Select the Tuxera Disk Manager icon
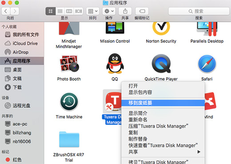The height and width of the screenshot is (164, 231). (113, 102)
